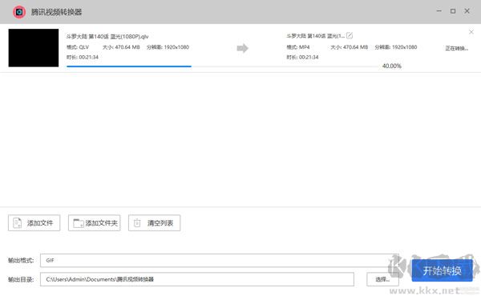This screenshot has height=296, width=481.
Task: Click the arrow icon between source and output
Action: (x=242, y=48)
